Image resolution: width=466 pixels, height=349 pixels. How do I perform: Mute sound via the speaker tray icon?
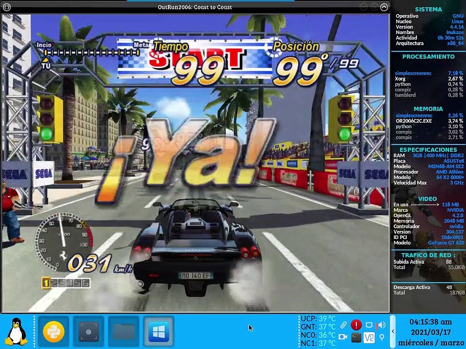(382, 325)
